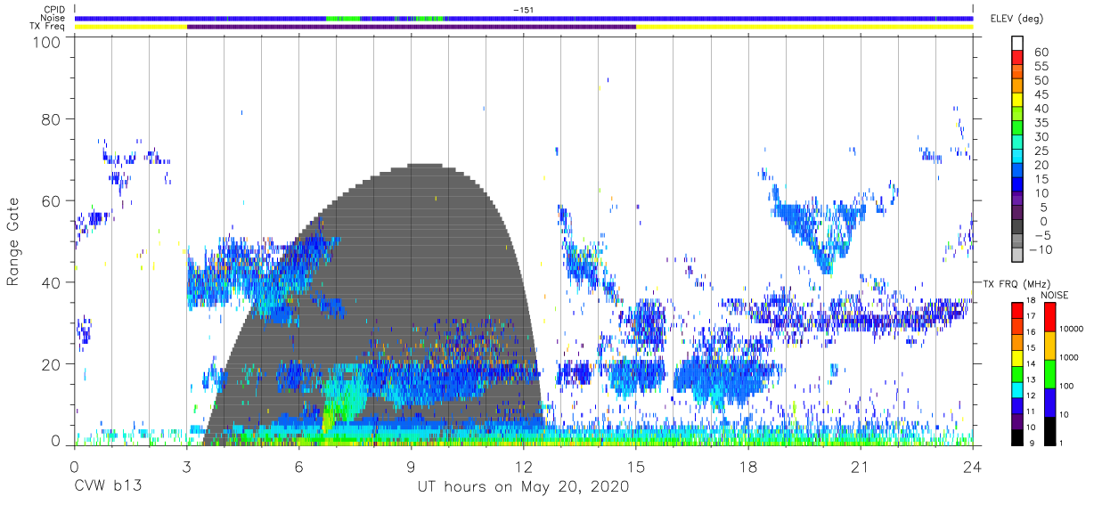
Task: Click the '3' tick on the UT hours axis
Action: (186, 468)
